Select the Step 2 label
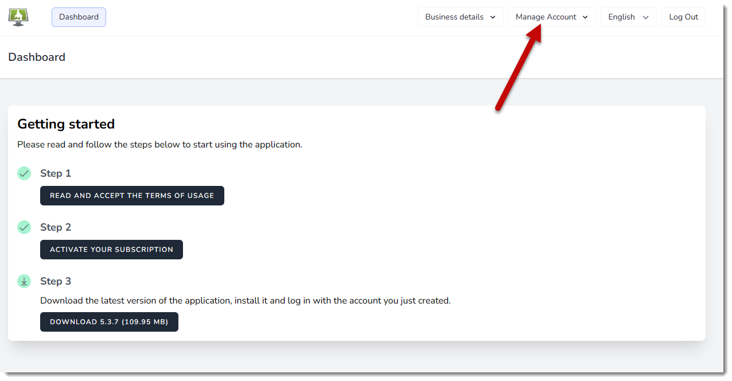Viewport: 732px width, 381px height. coord(56,227)
